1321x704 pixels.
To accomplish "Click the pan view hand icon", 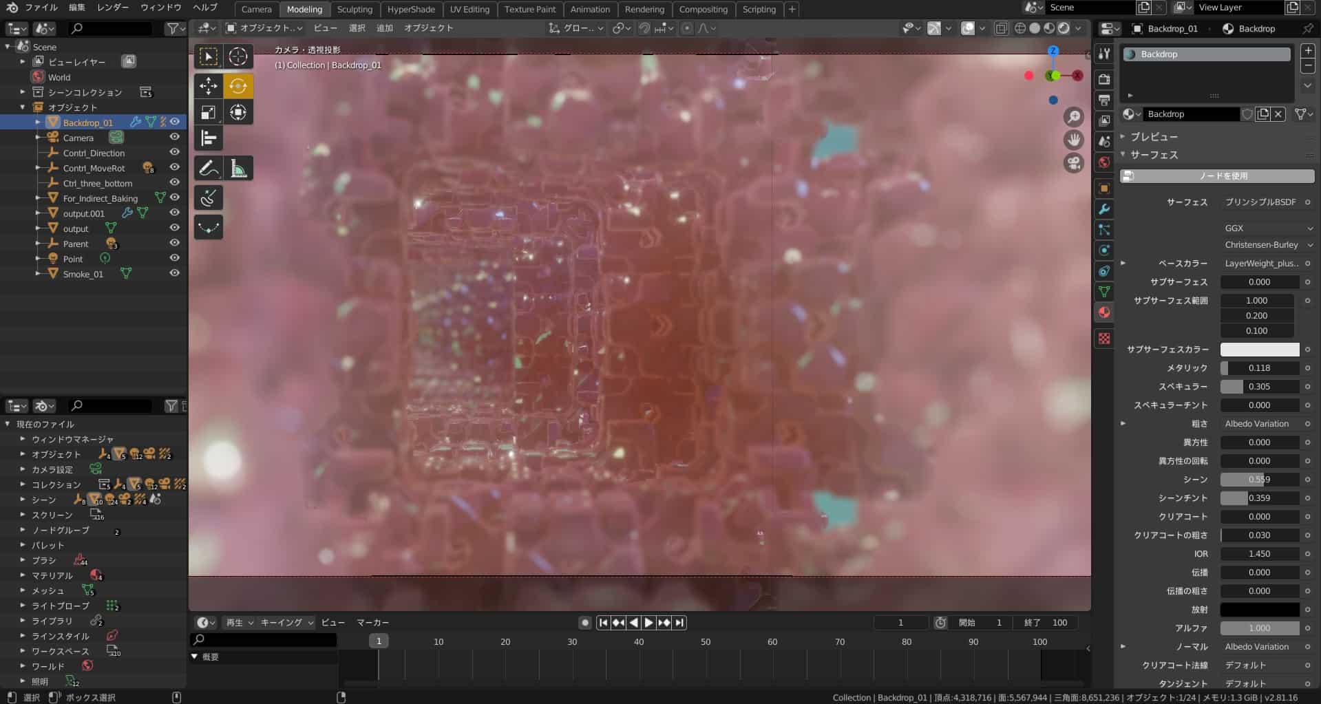I will pos(1073,140).
